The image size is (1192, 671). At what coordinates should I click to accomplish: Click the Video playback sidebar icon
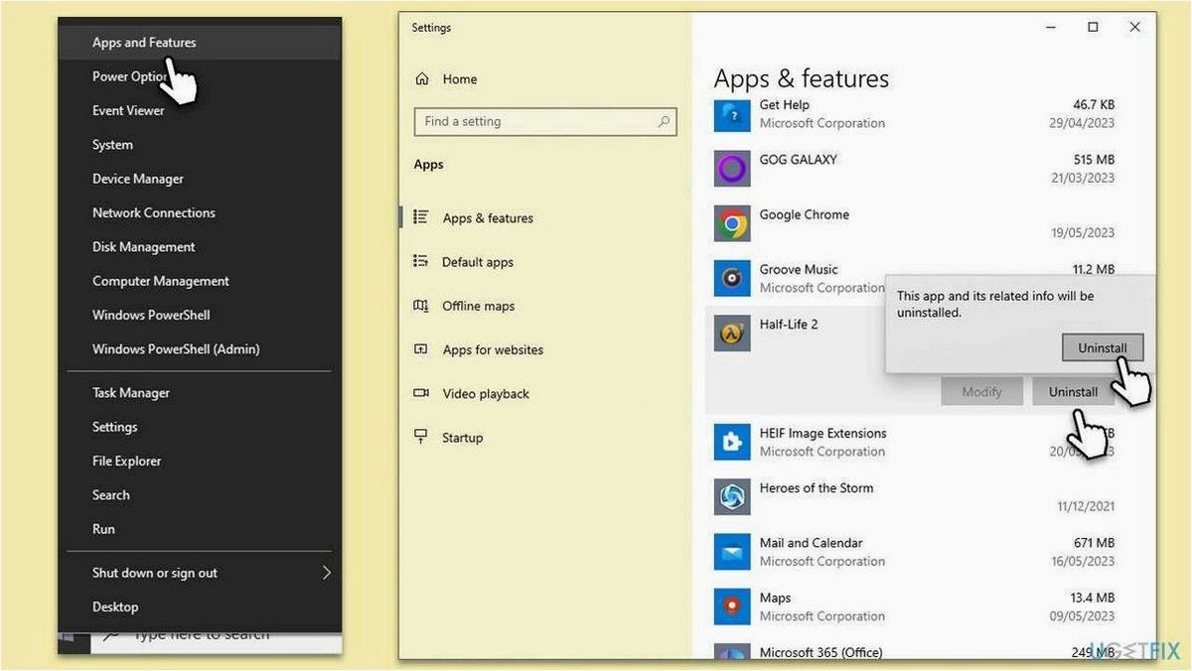point(420,393)
